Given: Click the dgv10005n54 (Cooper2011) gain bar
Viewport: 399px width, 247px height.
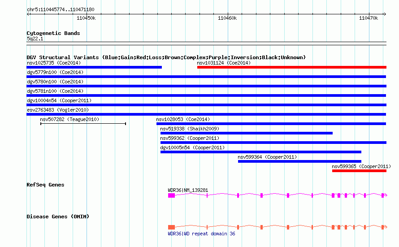Looking at the screenshot, I should (x=261, y=152).
